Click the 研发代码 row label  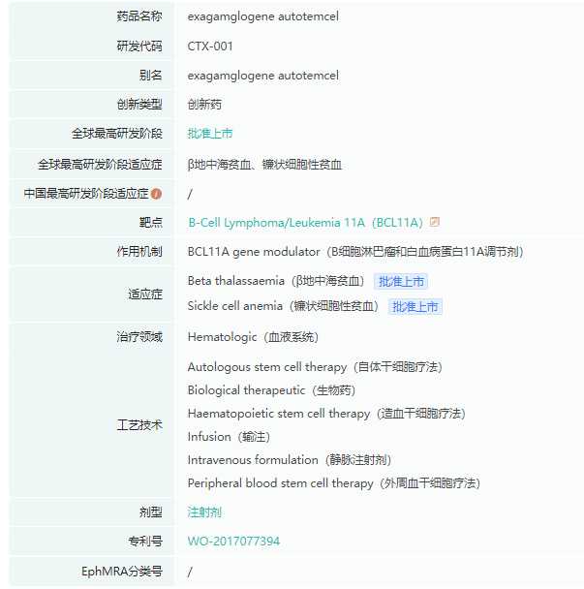coord(139,46)
